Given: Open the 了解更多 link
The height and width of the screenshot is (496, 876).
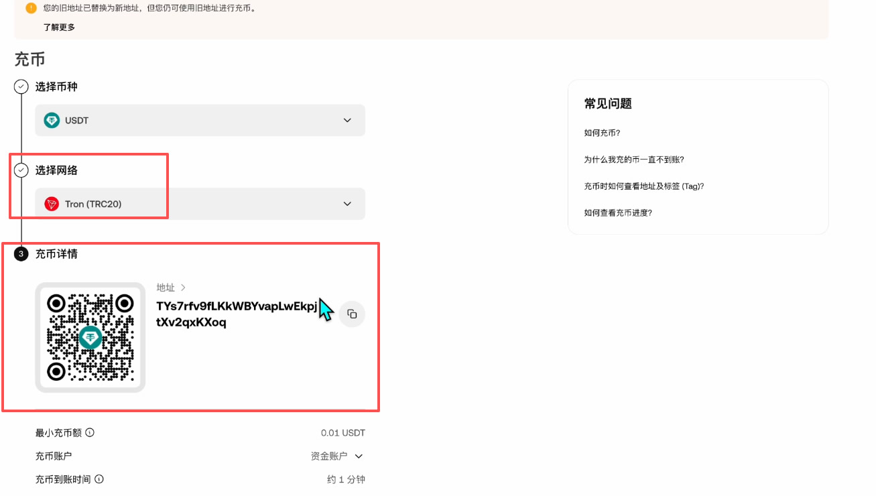Looking at the screenshot, I should tap(59, 27).
